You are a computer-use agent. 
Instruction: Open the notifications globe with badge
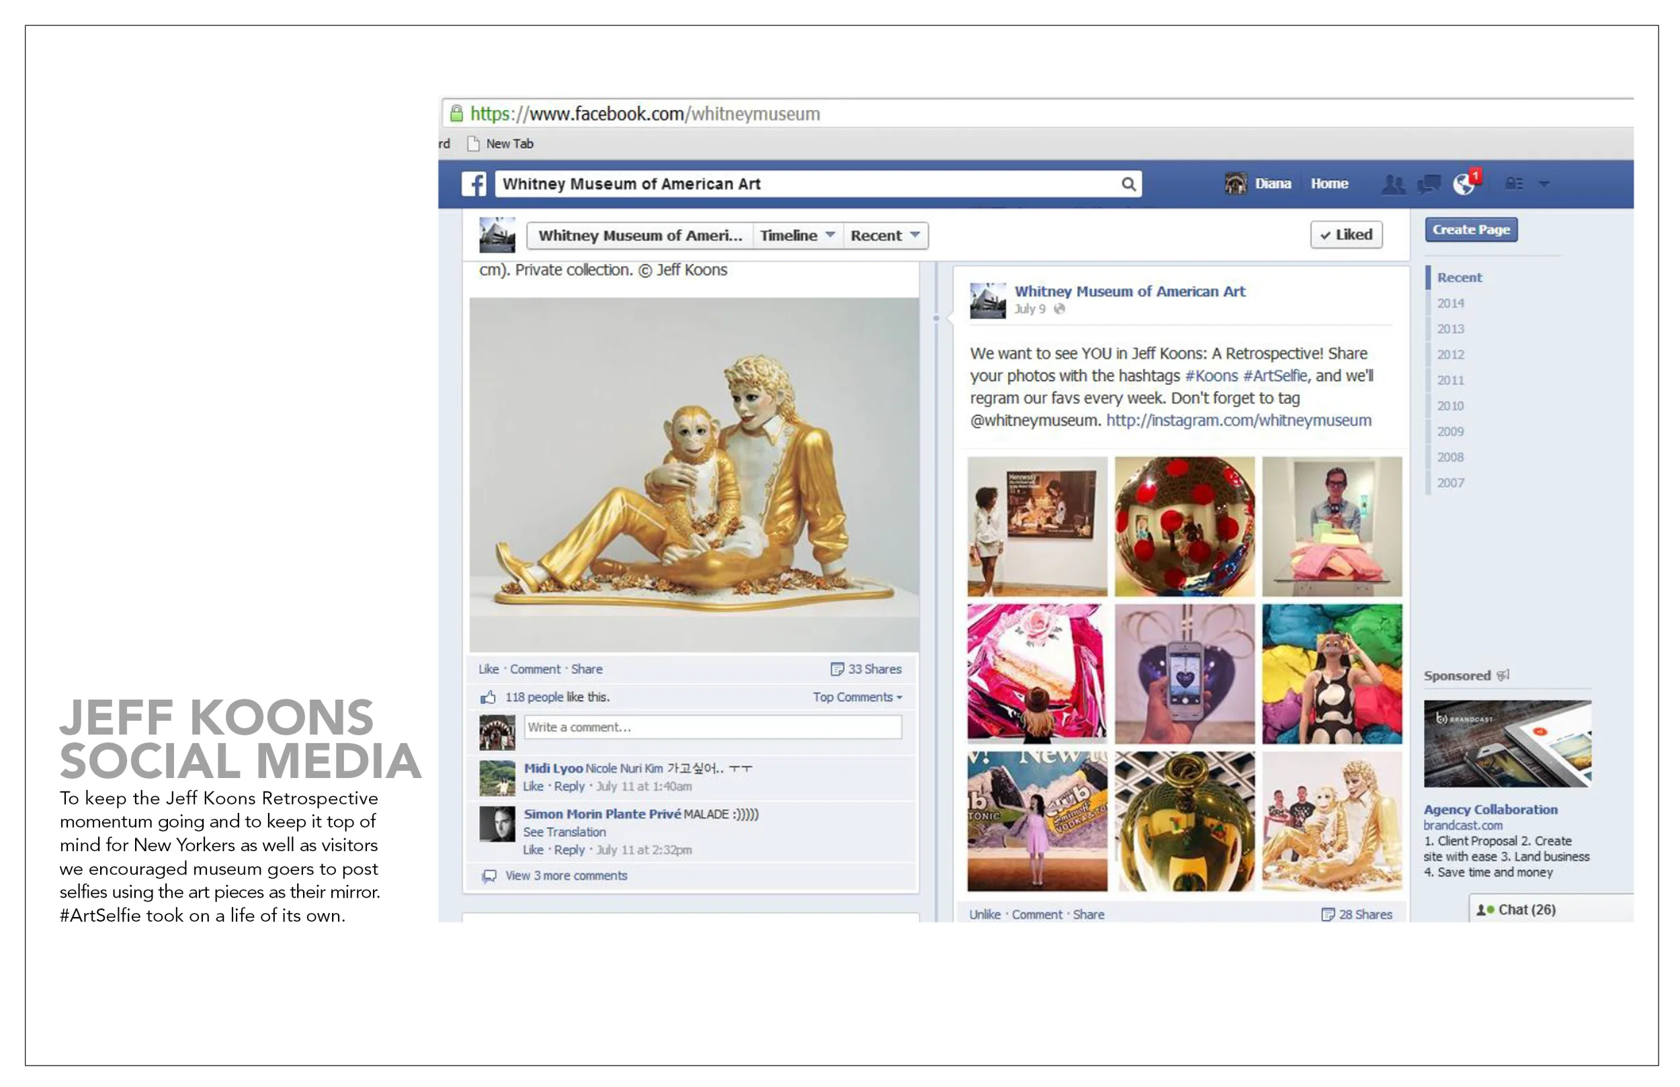pyautogui.click(x=1464, y=185)
